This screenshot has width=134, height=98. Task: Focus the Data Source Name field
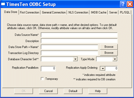[79, 35]
